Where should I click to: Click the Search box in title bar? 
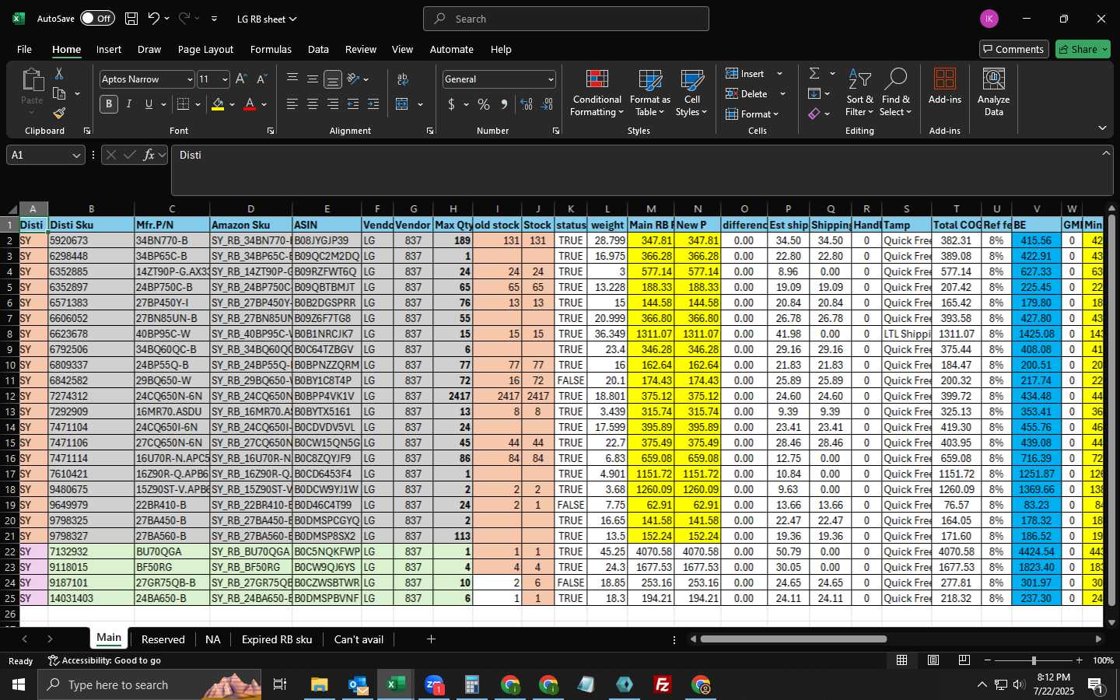(566, 19)
